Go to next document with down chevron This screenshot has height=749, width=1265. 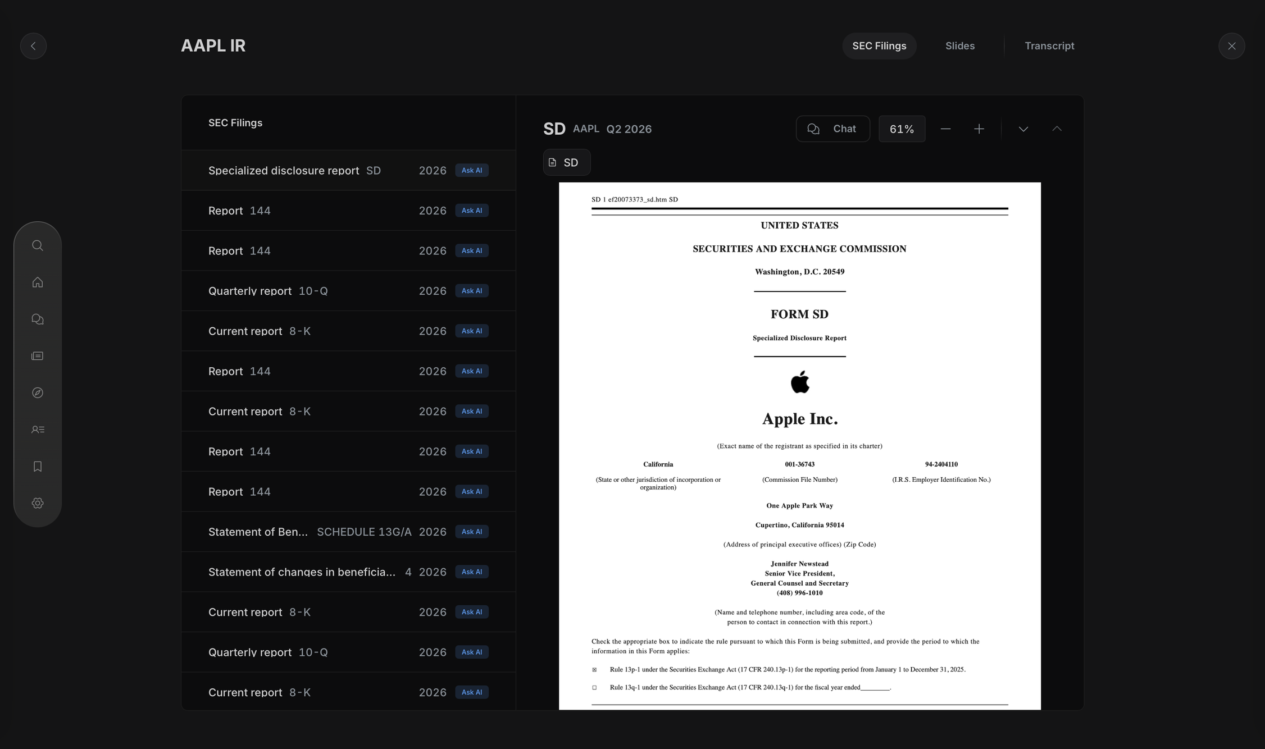tap(1023, 129)
